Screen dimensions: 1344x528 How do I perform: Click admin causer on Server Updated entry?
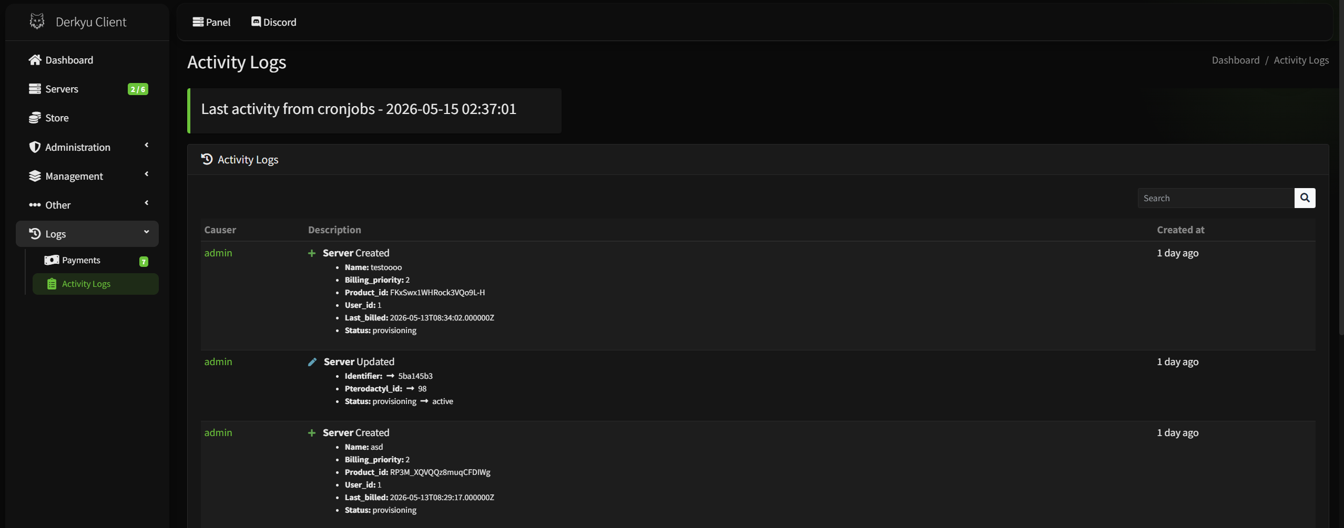(218, 361)
